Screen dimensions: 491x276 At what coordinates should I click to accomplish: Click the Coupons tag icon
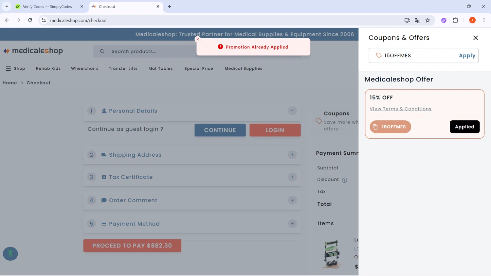tap(319, 121)
